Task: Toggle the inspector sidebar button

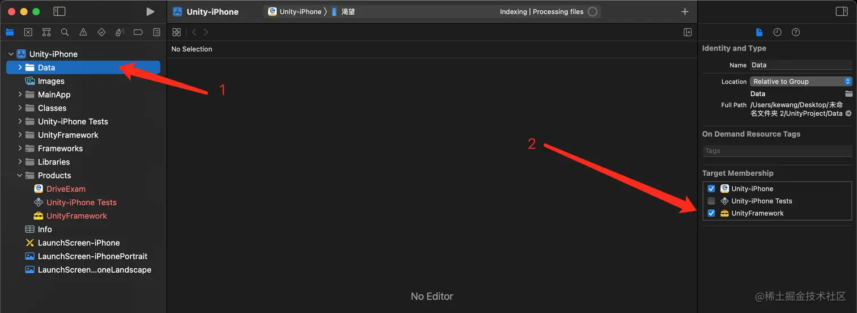Action: (x=842, y=11)
